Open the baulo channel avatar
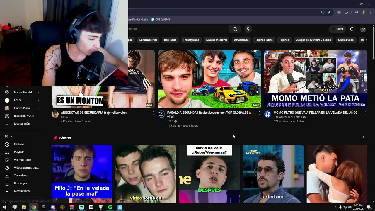This screenshot has height=211, width=375. pos(55,114)
